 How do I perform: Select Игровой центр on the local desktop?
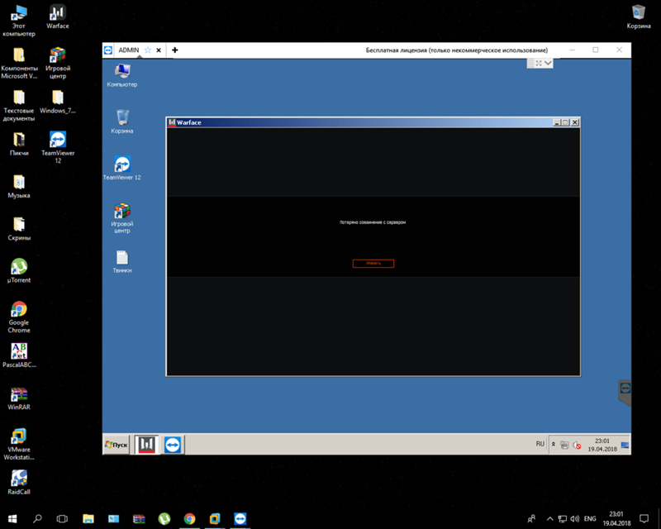tap(58, 64)
